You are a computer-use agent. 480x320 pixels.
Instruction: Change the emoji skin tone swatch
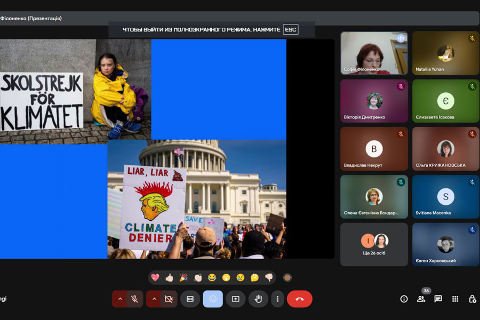pyautogui.click(x=287, y=277)
